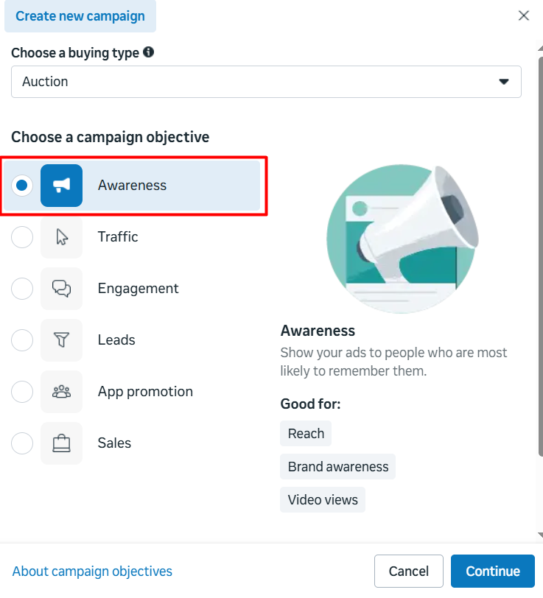Click the Awareness megaphone illustration

point(402,239)
